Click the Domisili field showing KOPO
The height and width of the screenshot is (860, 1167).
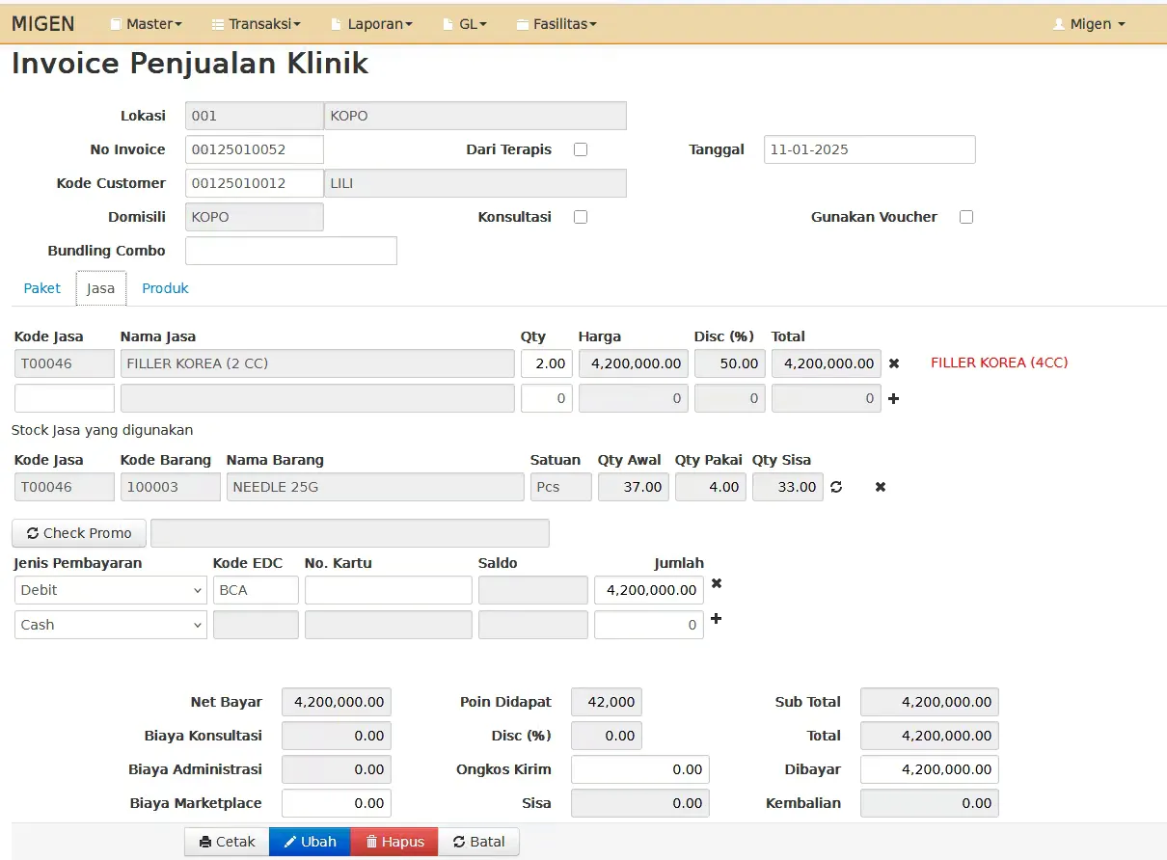255,217
